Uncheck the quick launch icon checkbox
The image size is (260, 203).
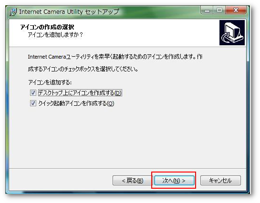33,103
